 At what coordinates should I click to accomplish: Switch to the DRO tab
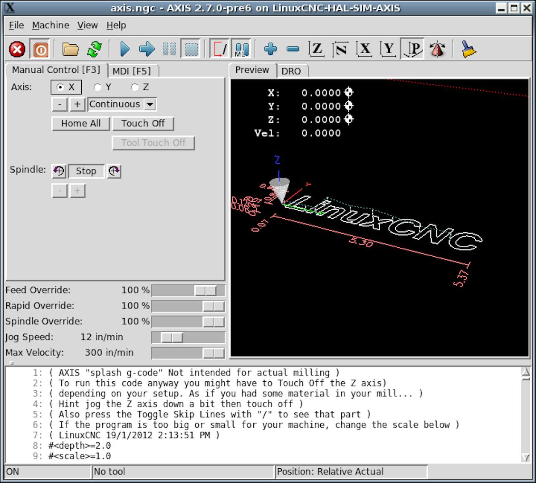pos(291,71)
